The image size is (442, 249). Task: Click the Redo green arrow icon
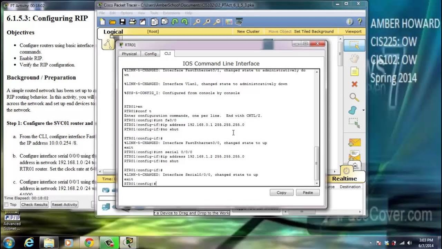(185, 22)
